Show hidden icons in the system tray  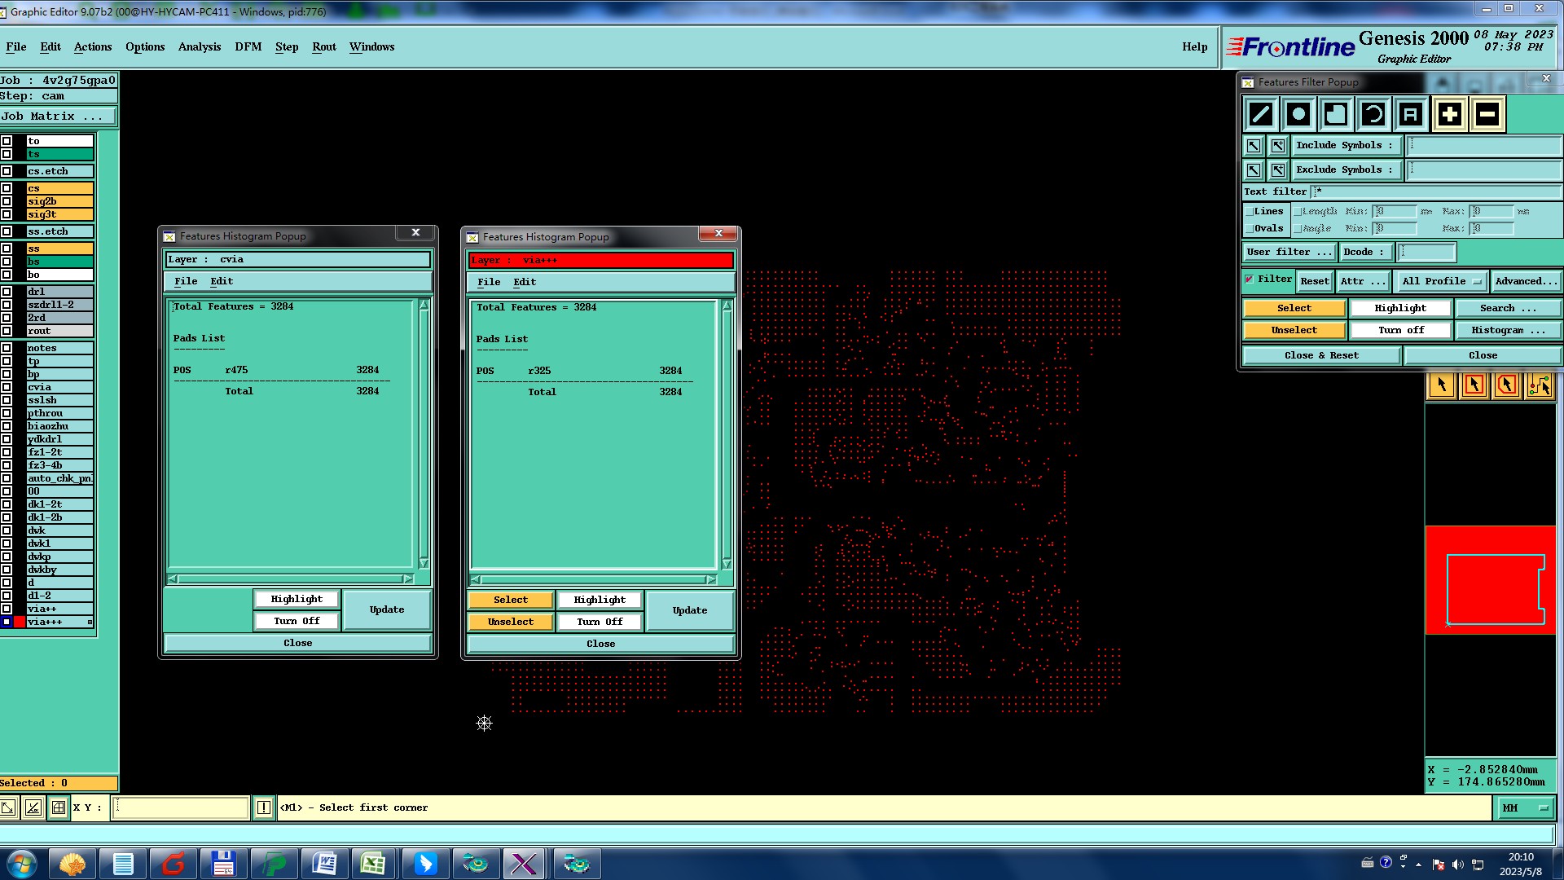pos(1419,865)
